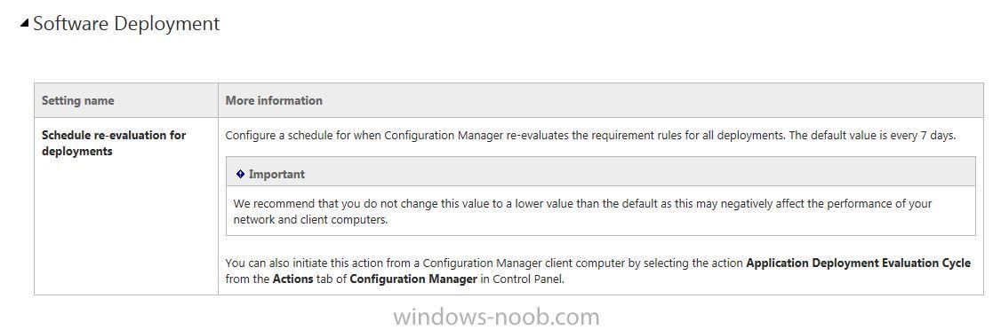Open the windows-noob.com watermark link
Image resolution: width=993 pixels, height=330 pixels.
(496, 316)
